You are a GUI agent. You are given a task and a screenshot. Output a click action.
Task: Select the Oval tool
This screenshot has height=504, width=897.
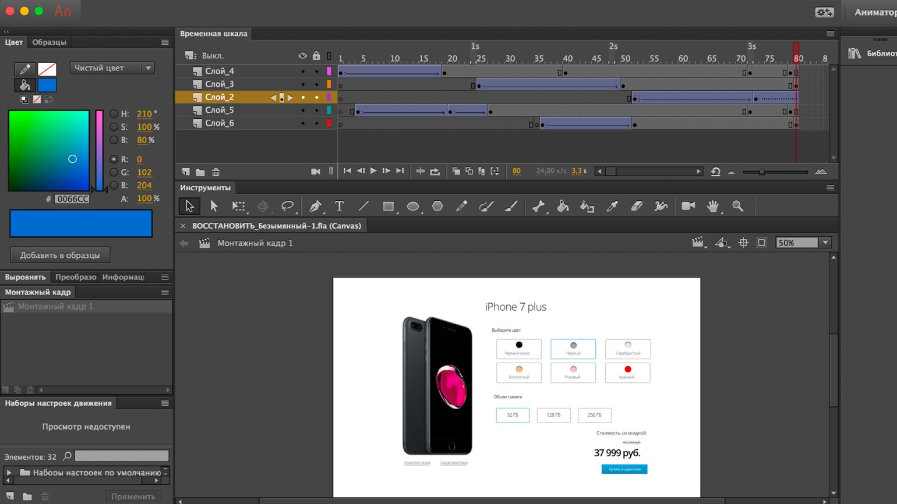[413, 206]
